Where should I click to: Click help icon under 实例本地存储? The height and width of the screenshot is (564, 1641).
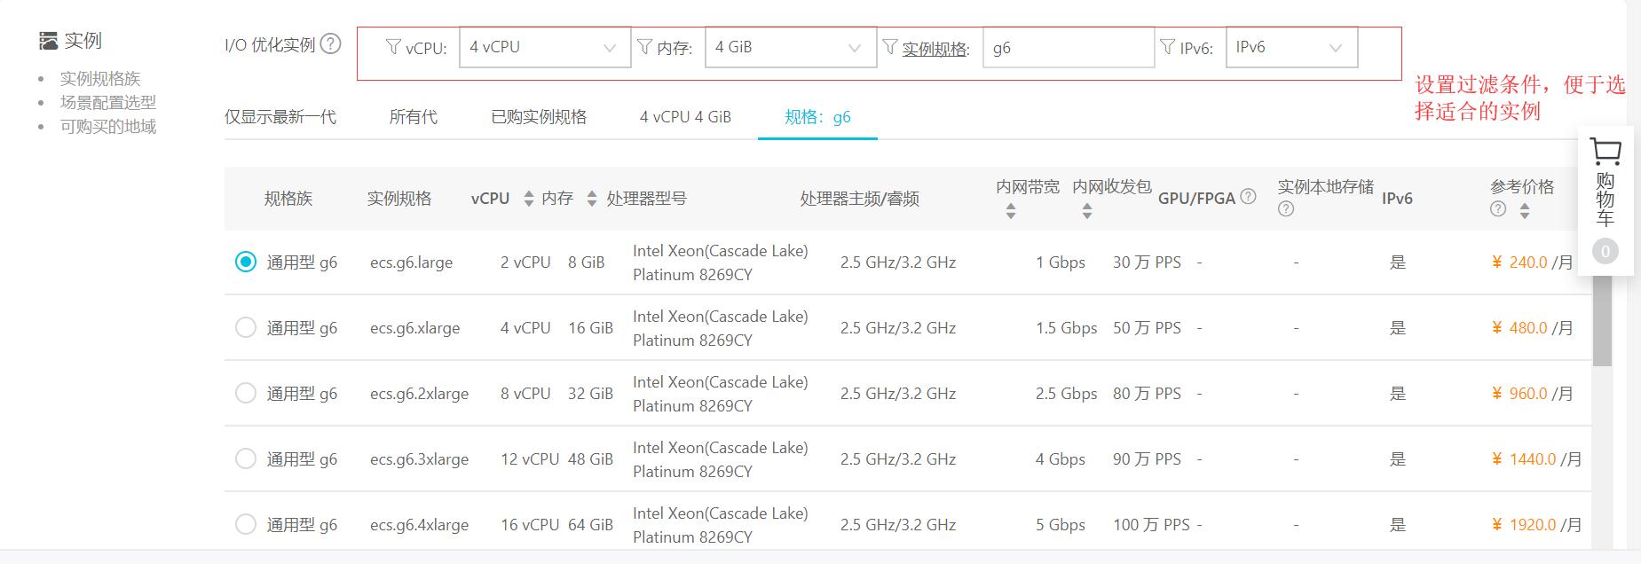click(x=1286, y=209)
